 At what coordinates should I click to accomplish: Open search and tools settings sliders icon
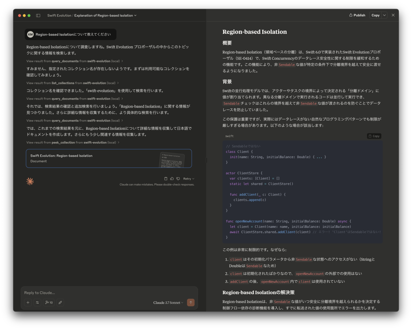pyautogui.click(x=37, y=303)
